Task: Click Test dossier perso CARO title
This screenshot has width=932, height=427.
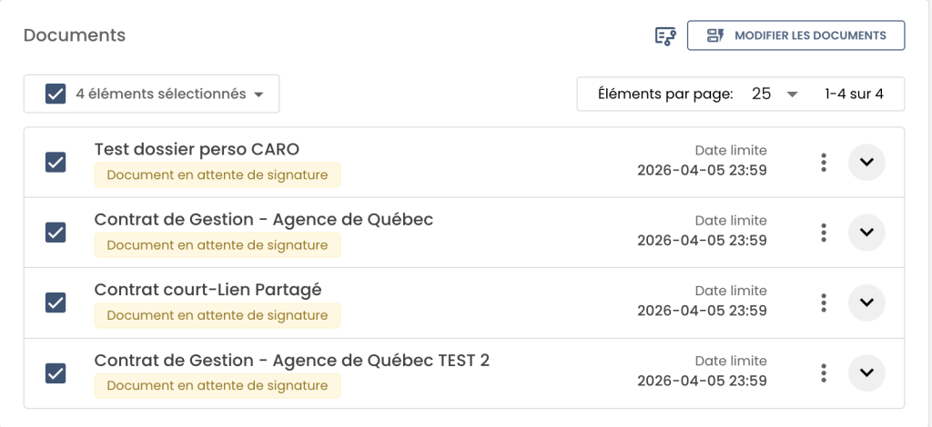Action: pos(197,149)
